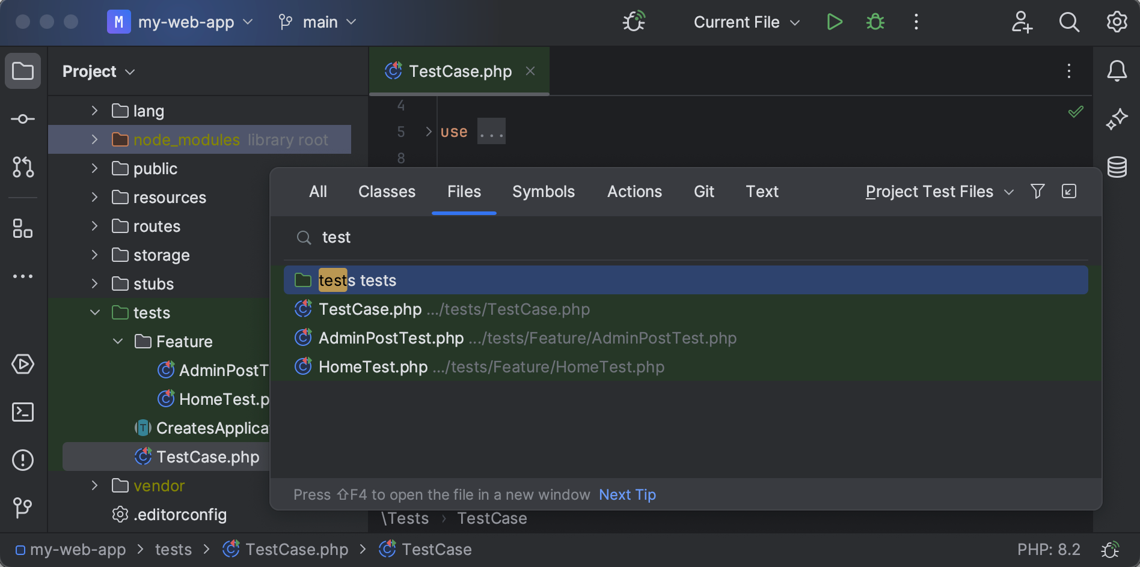Viewport: 1140px width, 567px height.
Task: Start debugging the current file
Action: pos(875,22)
